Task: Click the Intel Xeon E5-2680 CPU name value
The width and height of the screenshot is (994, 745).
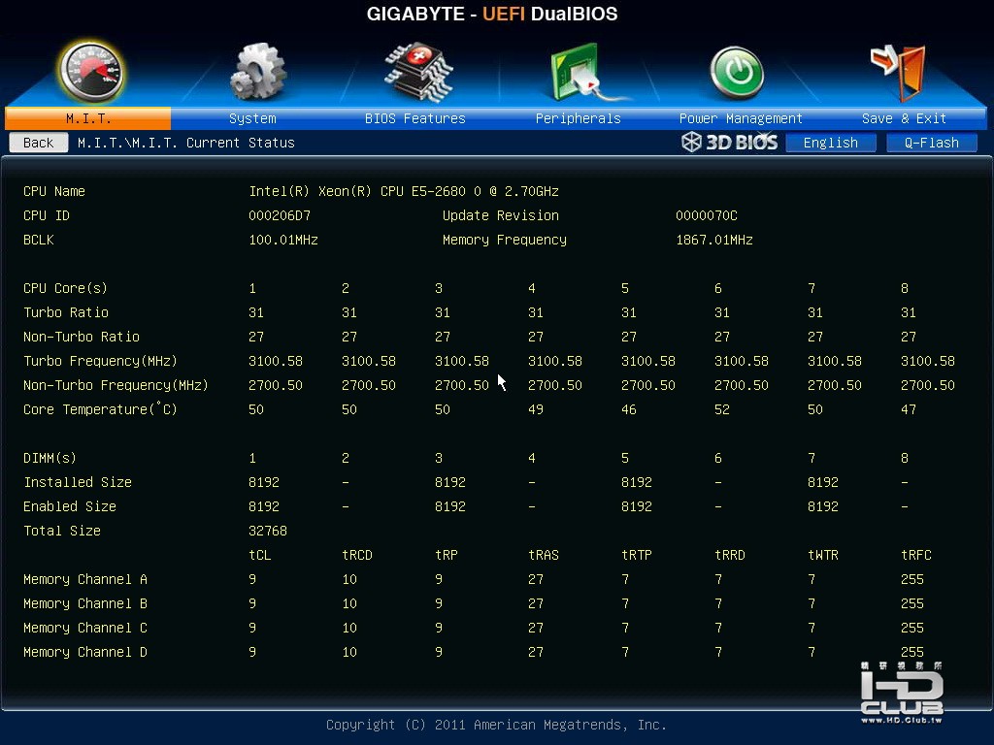Action: pyautogui.click(x=404, y=191)
